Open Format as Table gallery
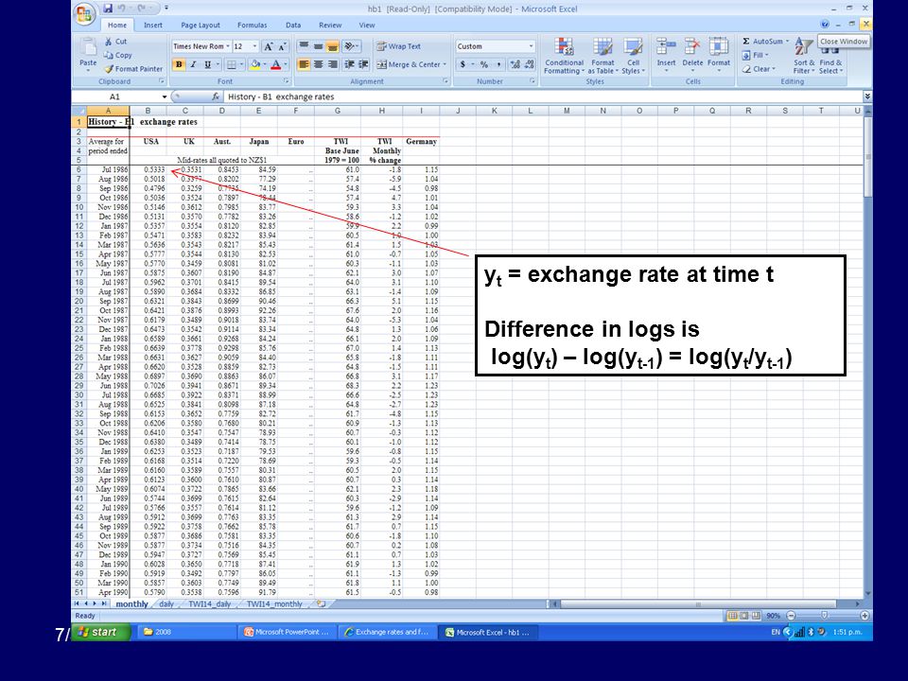 pyautogui.click(x=602, y=56)
